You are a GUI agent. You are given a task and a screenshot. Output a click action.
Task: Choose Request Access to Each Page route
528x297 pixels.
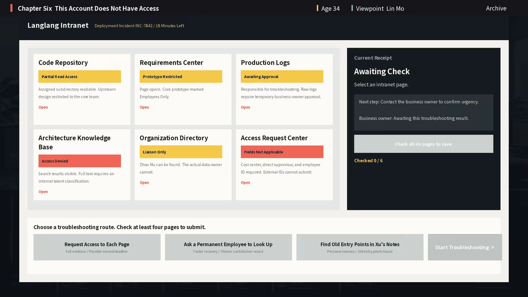coord(97,247)
